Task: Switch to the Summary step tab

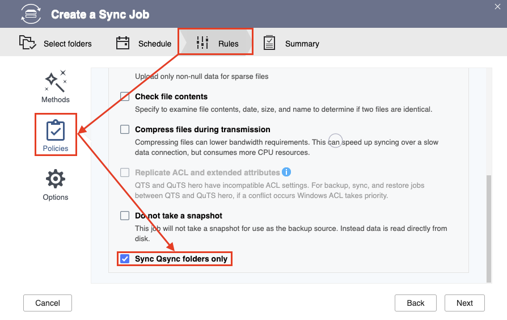Action: coord(291,43)
